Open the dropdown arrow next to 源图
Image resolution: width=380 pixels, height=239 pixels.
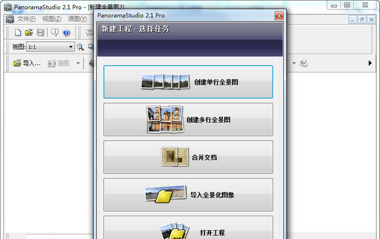tap(78, 63)
